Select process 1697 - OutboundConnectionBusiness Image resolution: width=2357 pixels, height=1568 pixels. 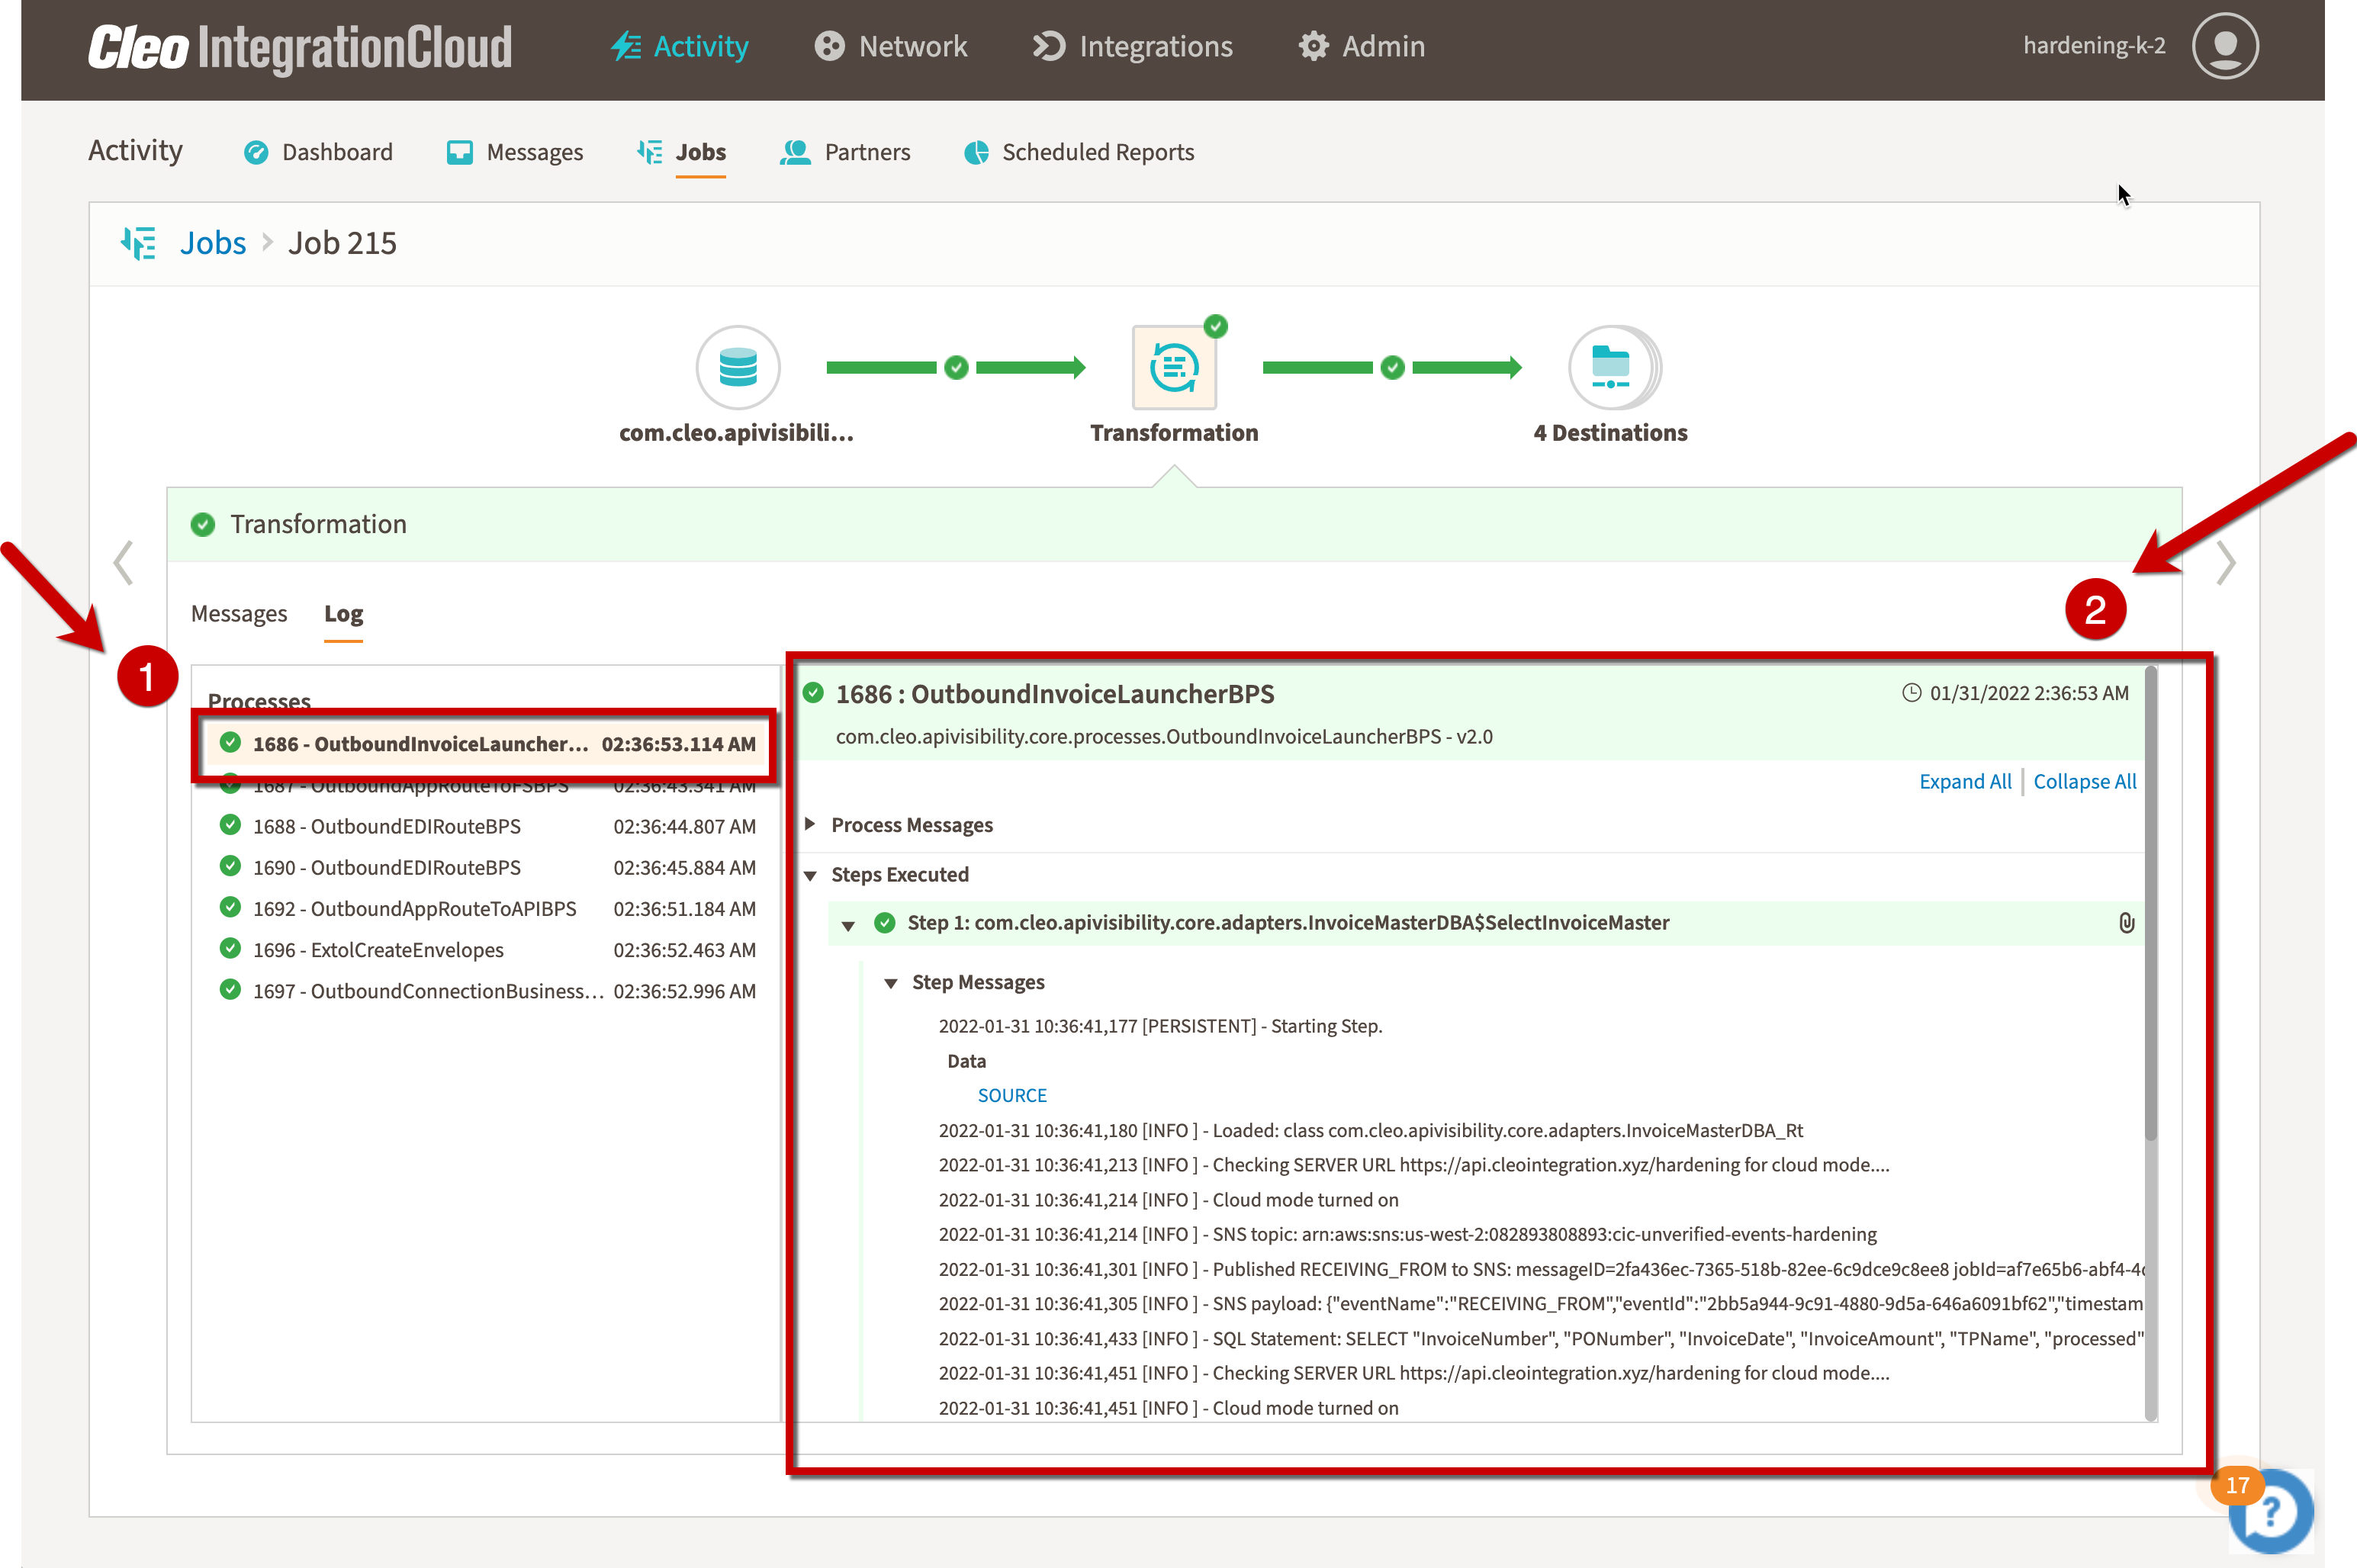pos(487,991)
